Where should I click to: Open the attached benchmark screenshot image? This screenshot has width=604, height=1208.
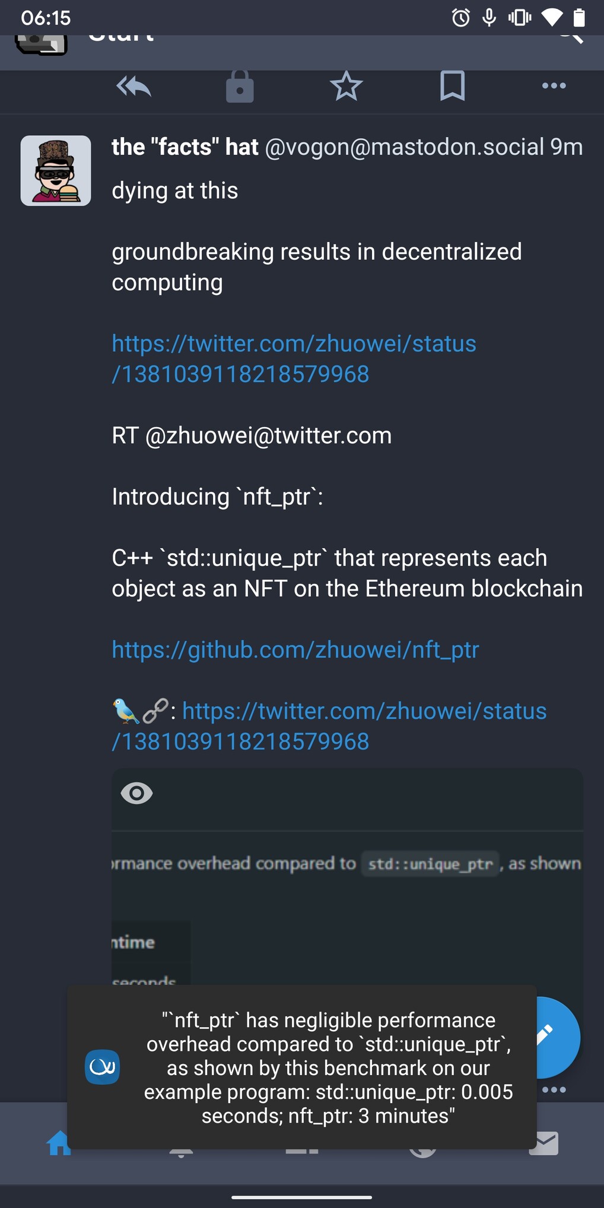pos(347,908)
